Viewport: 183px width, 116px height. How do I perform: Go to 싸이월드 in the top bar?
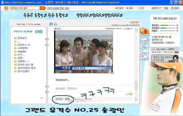tap(119, 8)
